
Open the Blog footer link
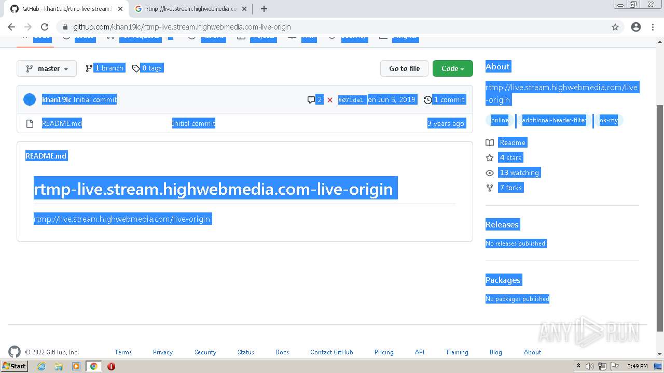point(495,352)
